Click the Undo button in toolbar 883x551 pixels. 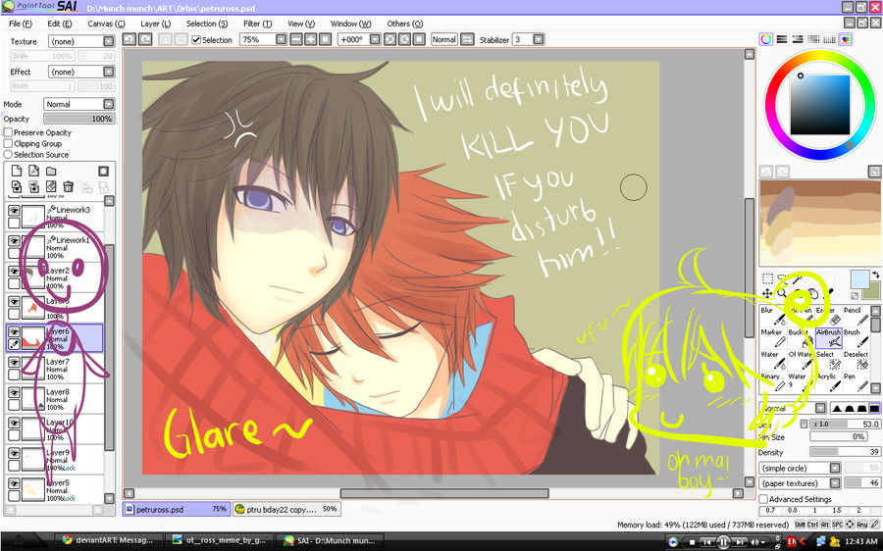pos(129,39)
